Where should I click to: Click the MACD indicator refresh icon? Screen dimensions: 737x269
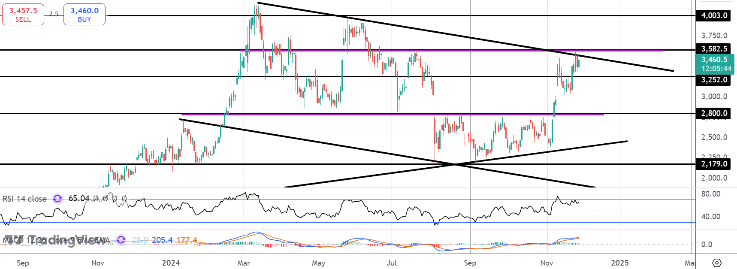pyautogui.click(x=121, y=240)
